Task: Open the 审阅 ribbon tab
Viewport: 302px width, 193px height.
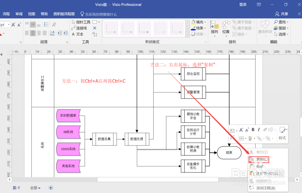Action: pos(19,14)
